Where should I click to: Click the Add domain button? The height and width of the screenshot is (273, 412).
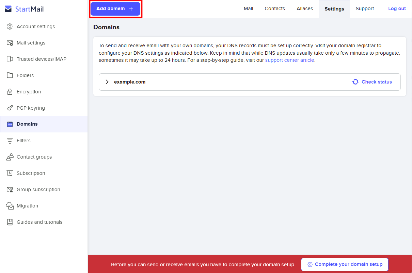click(x=115, y=8)
